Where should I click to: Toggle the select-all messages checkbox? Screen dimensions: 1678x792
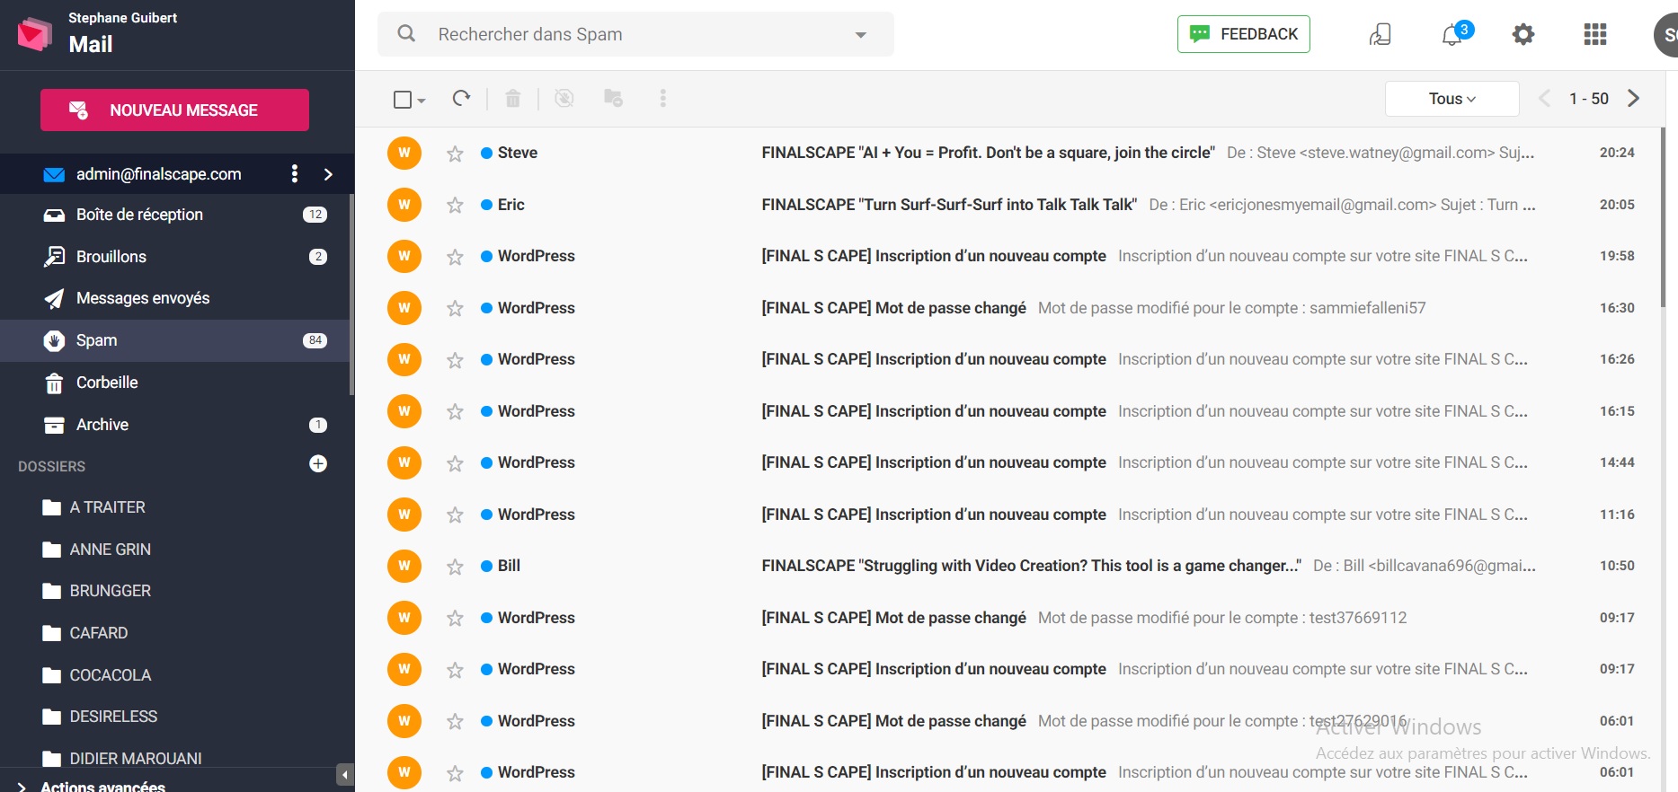click(x=403, y=99)
